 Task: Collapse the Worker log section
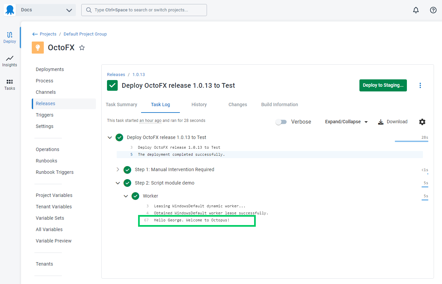point(126,196)
